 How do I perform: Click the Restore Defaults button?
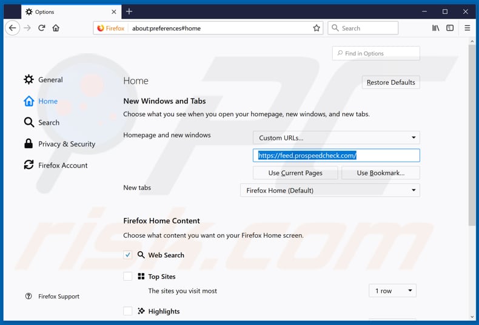[390, 82]
